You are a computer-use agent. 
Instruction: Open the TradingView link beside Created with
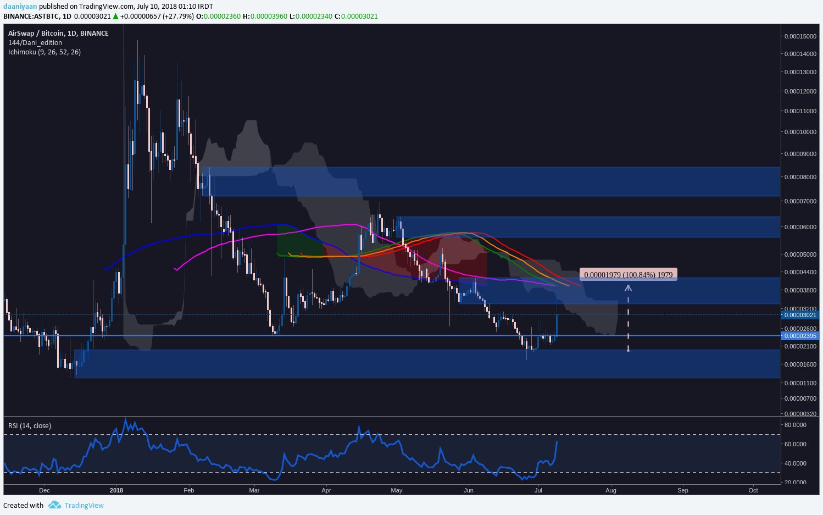pos(84,506)
